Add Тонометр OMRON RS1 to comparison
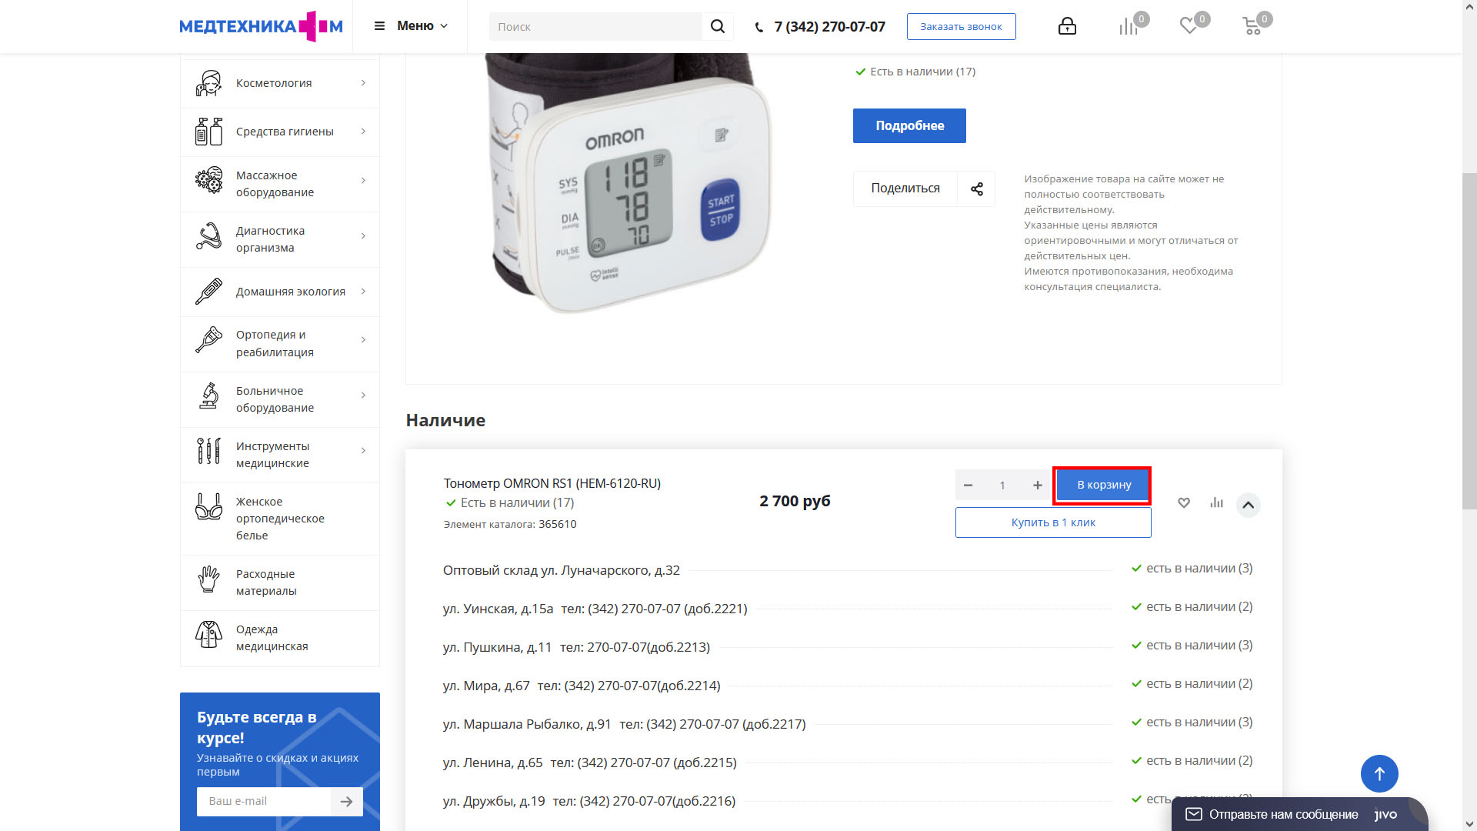This screenshot has height=831, width=1477. coord(1216,503)
